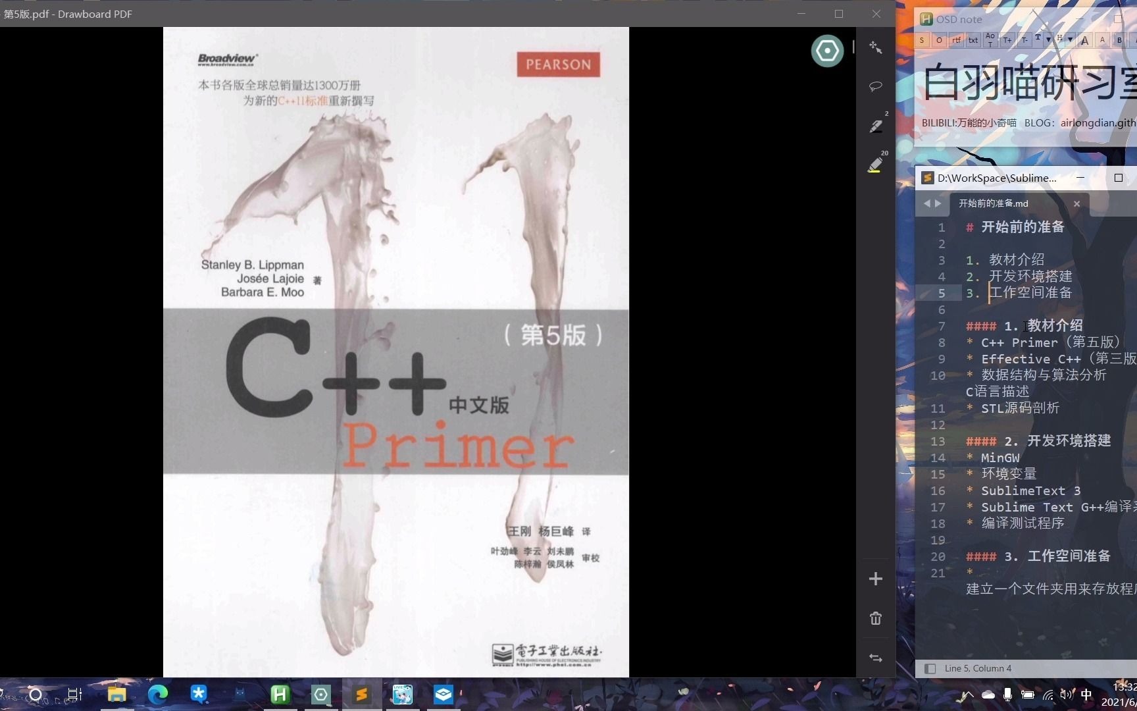Click the '* C++ Primer (第五版)' line

(1043, 342)
